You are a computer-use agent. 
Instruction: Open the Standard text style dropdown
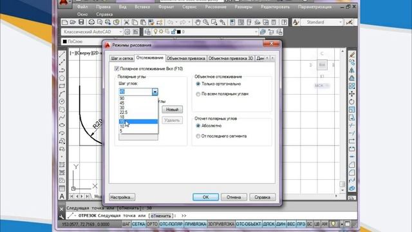tap(341, 23)
